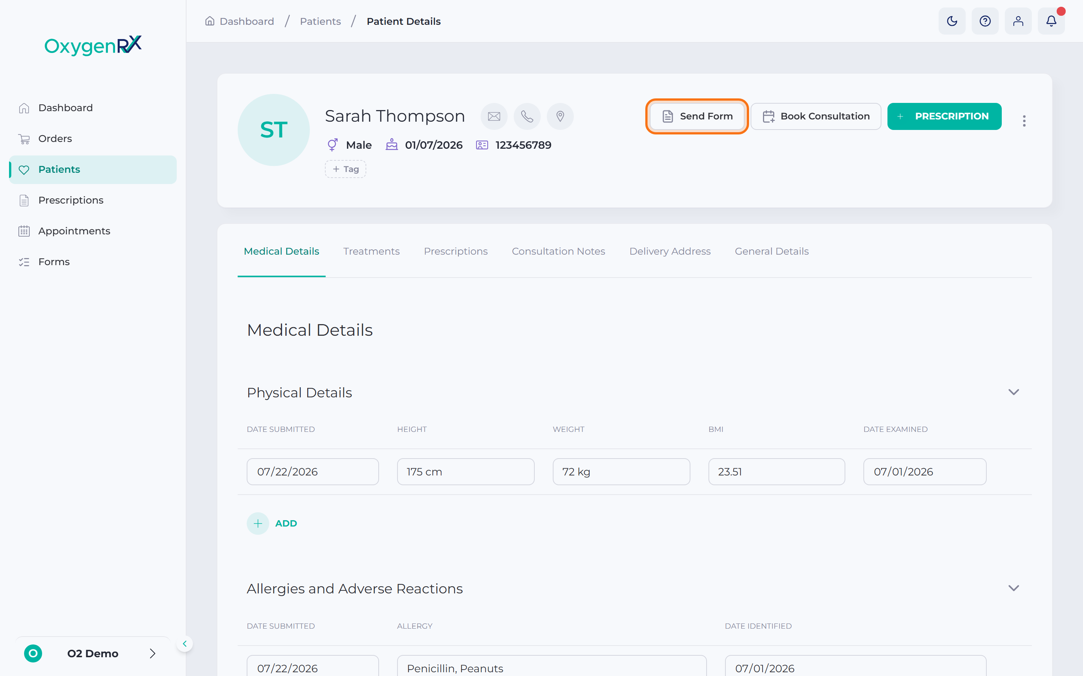The width and height of the screenshot is (1083, 676).
Task: Add a tag with the + Tag button
Action: pyautogui.click(x=346, y=169)
